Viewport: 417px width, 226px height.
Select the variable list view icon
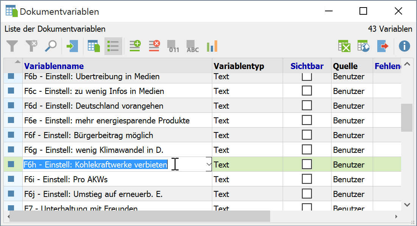pos(113,46)
